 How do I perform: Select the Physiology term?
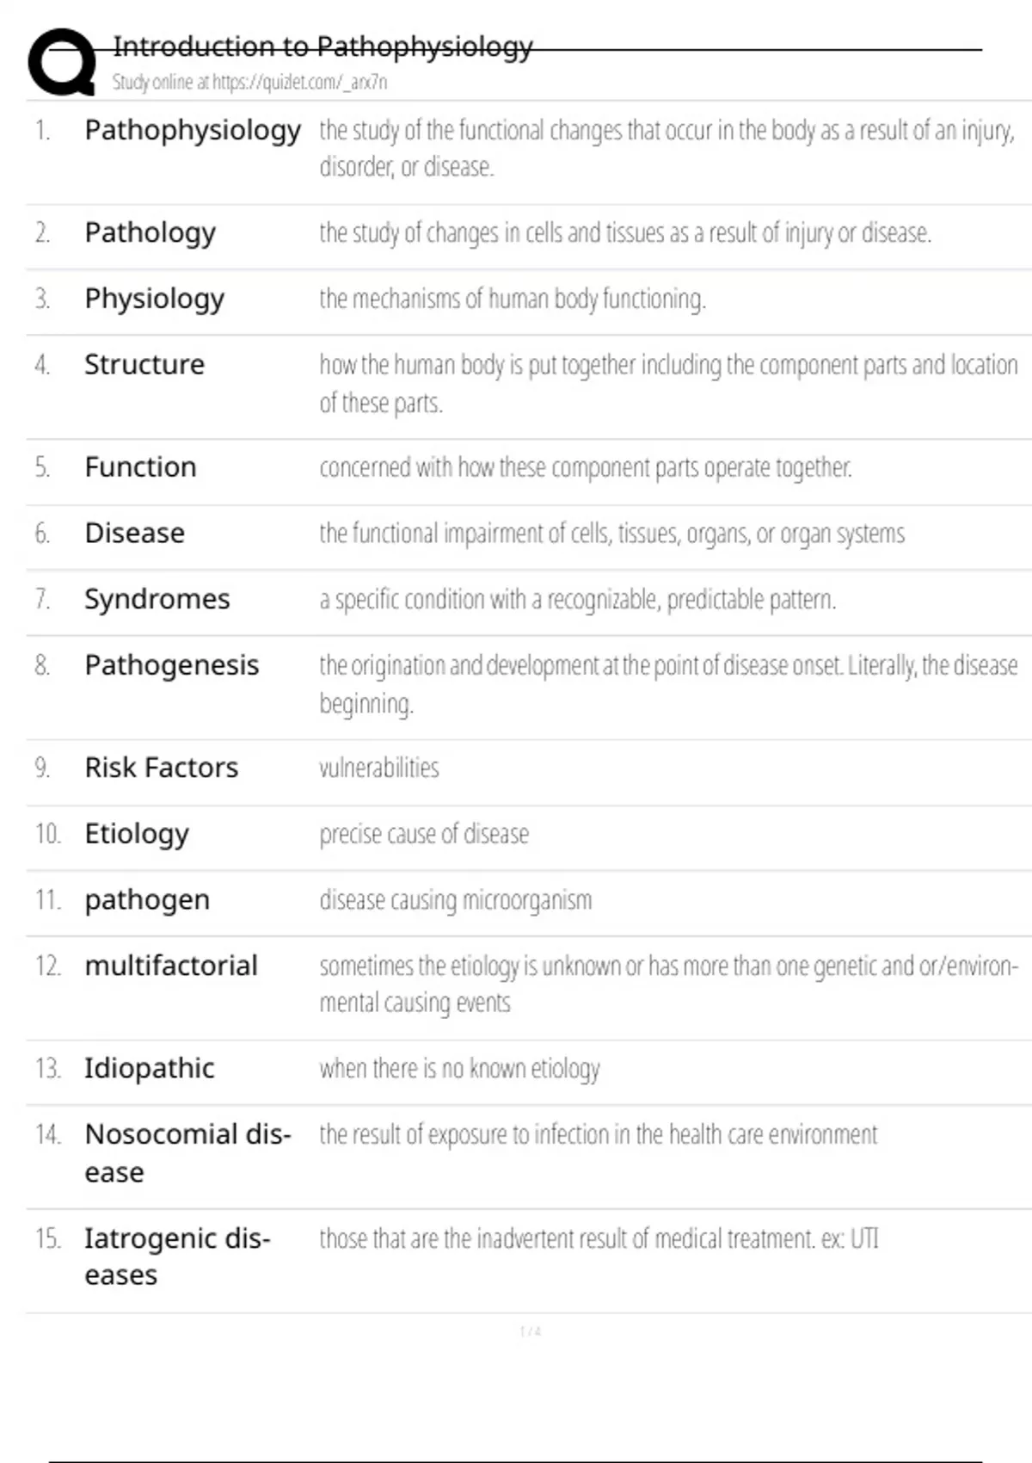click(154, 299)
